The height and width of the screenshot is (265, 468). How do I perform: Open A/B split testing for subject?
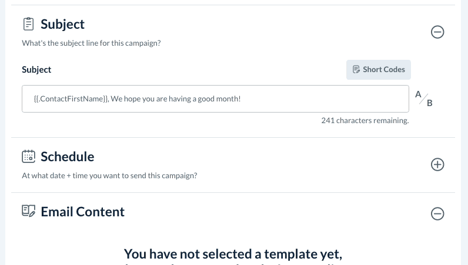coord(424,98)
